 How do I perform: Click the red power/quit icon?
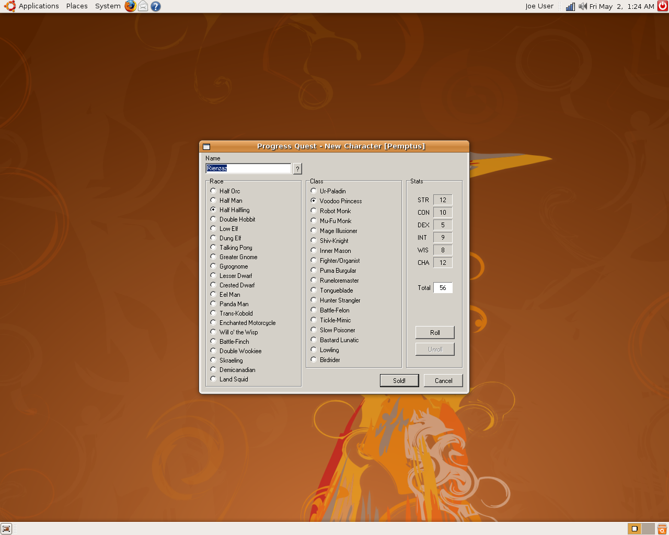coord(662,6)
